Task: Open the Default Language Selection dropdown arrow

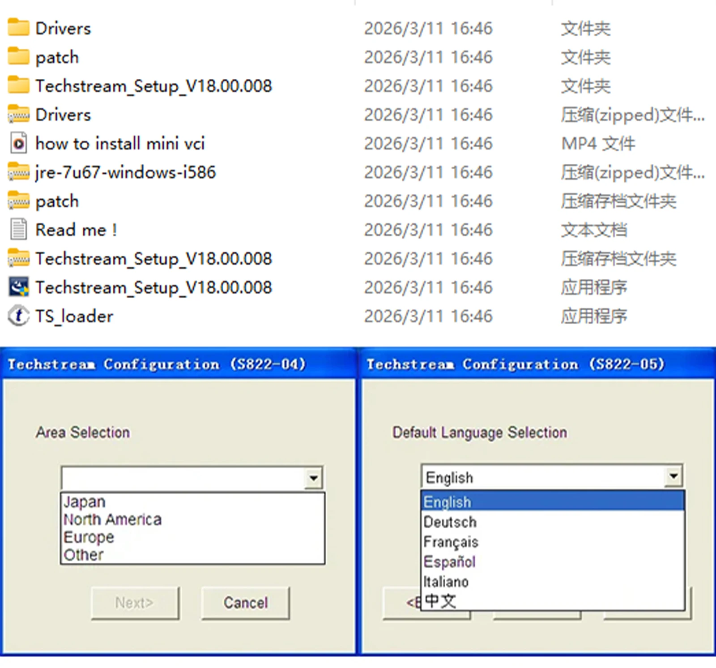Action: coord(673,476)
